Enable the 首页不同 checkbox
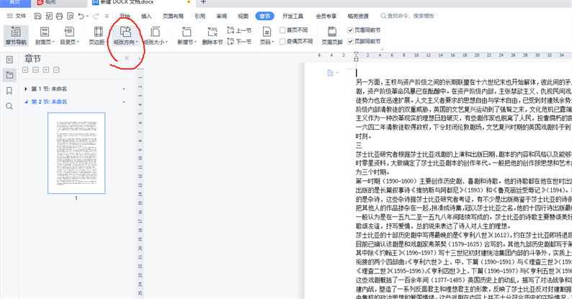The width and height of the screenshot is (572, 299). pos(284,30)
